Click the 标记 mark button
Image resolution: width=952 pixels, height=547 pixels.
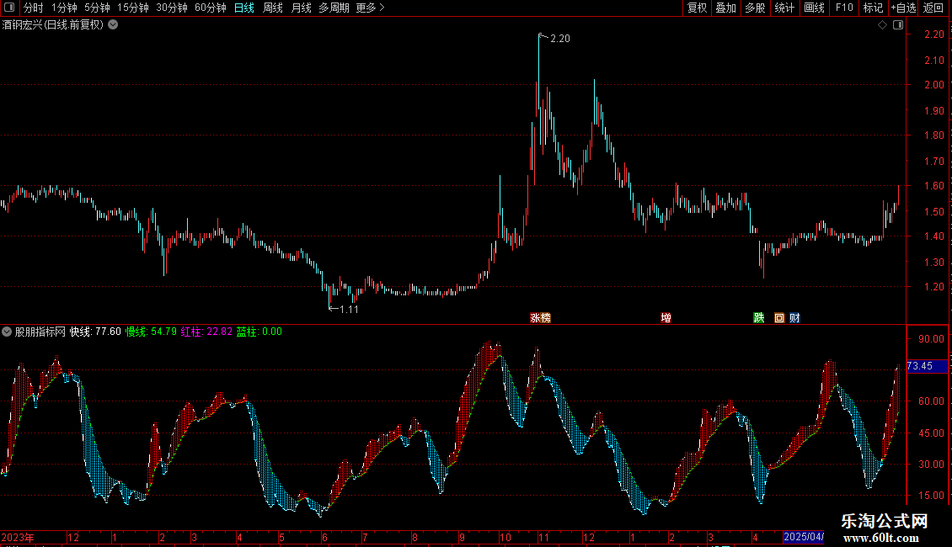pyautogui.click(x=873, y=8)
